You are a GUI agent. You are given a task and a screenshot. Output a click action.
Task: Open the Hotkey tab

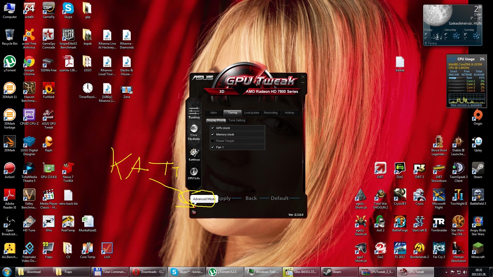(x=289, y=113)
